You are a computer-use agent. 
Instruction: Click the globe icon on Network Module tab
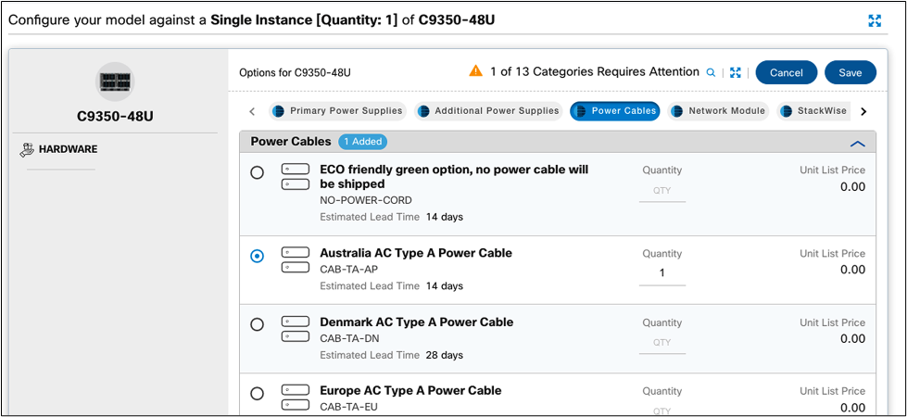coord(677,111)
